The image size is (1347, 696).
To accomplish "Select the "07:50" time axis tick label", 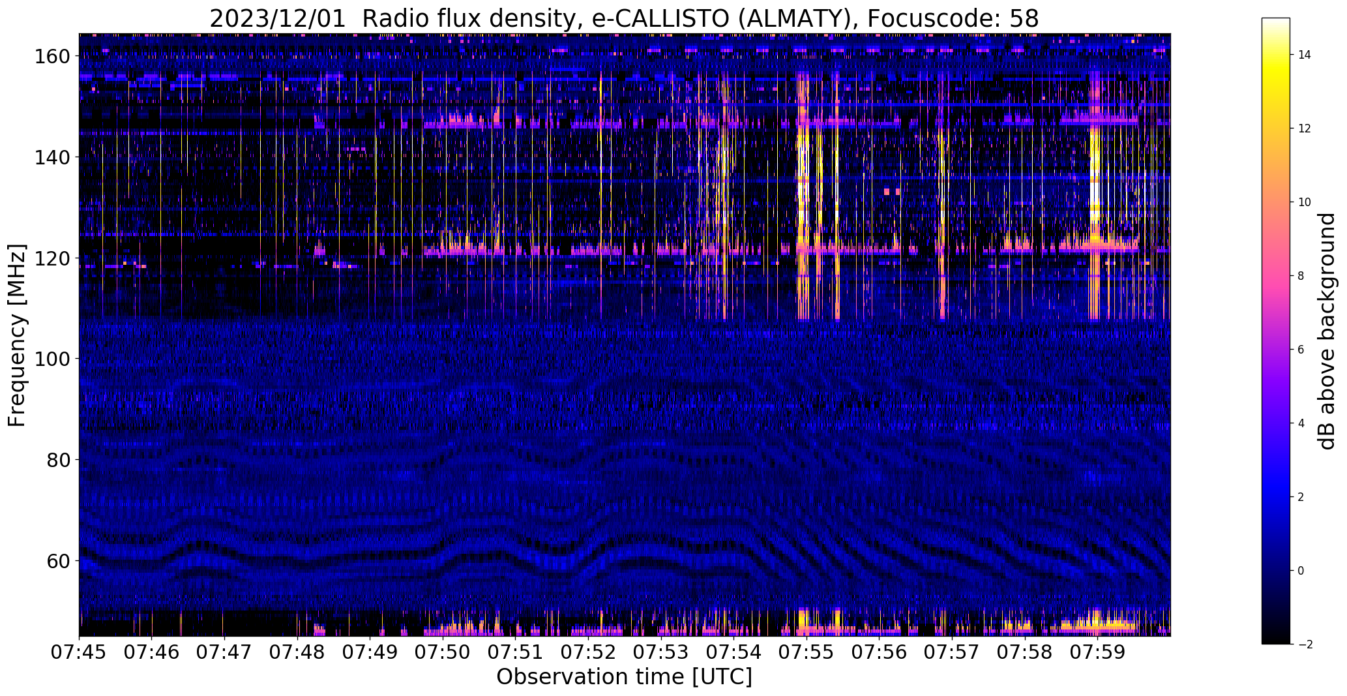I will (443, 652).
